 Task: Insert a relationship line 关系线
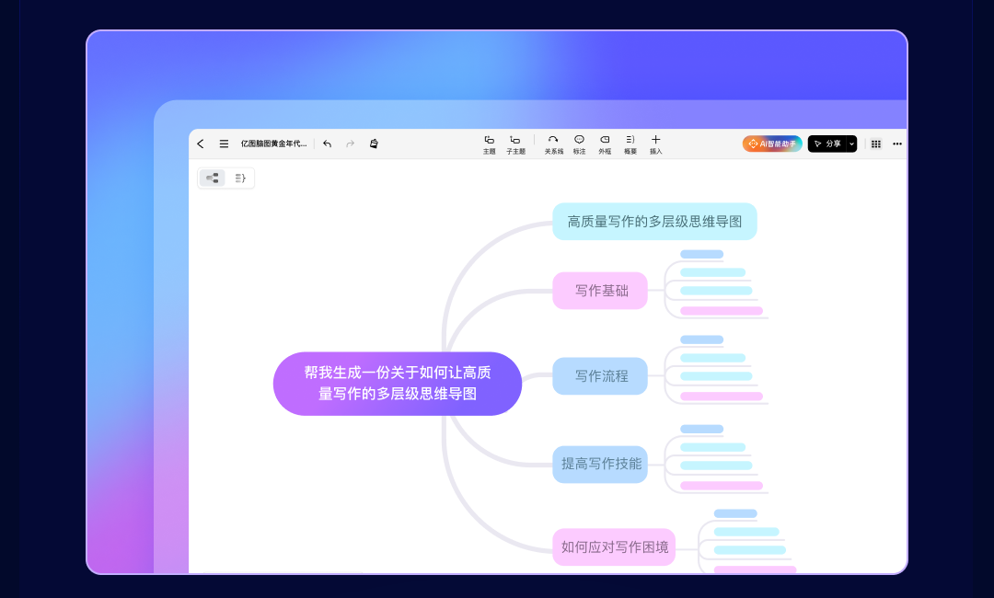point(553,144)
